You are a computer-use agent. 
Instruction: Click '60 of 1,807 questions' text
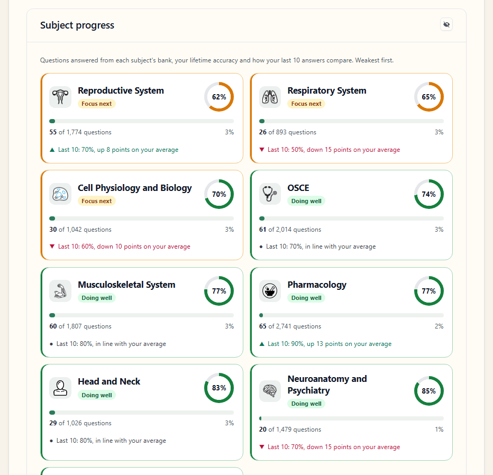[80, 326]
